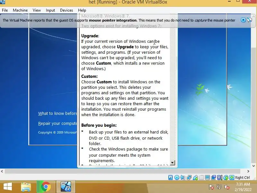Click the don't-show-again notification icon
The width and height of the screenshot is (257, 193).
pos(250,20)
